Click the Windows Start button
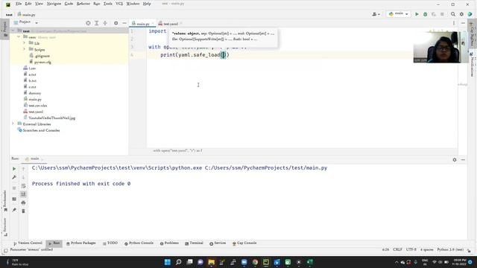The width and height of the screenshot is (477, 268). [167, 262]
